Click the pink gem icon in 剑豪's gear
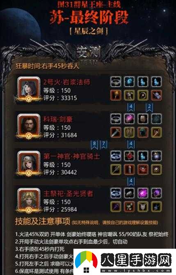Image resolution: width=176 pixels, height=275 pixels. (x=129, y=119)
